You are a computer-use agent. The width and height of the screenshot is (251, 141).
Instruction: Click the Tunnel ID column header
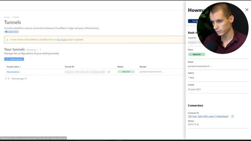[x=69, y=67]
